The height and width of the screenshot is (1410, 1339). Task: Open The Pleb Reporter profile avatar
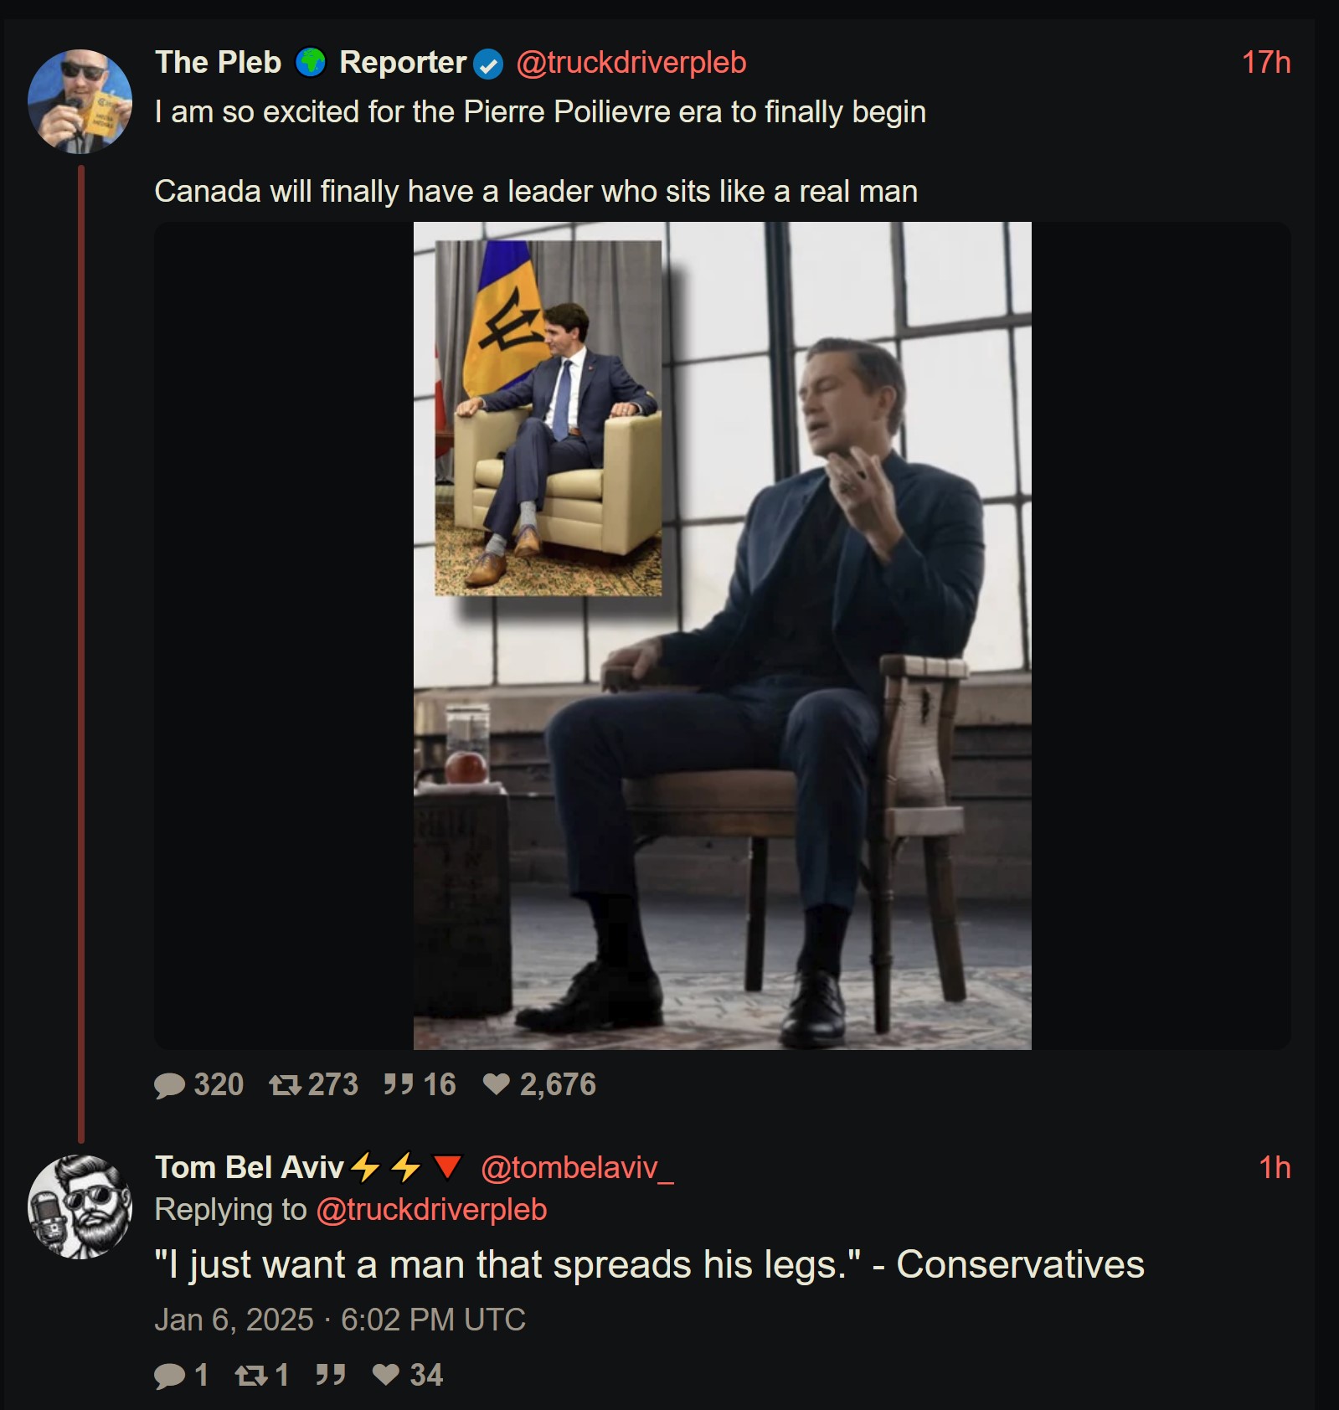(80, 101)
